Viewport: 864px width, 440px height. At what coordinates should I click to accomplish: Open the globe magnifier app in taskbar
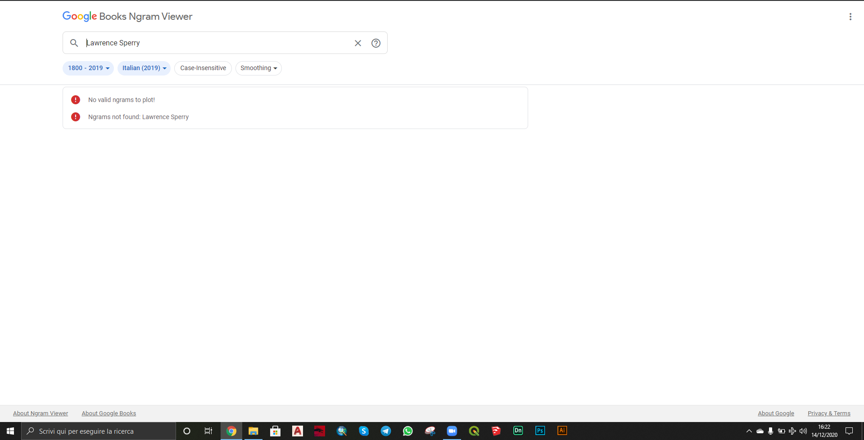click(342, 431)
